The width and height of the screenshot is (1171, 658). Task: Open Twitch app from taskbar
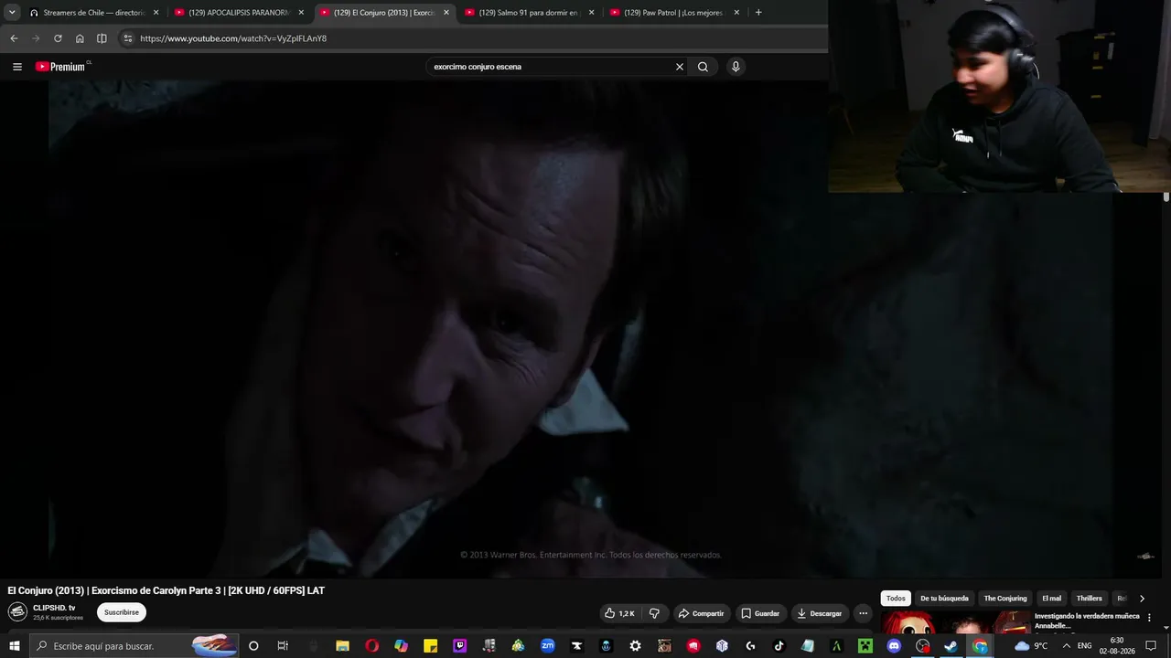click(x=460, y=646)
